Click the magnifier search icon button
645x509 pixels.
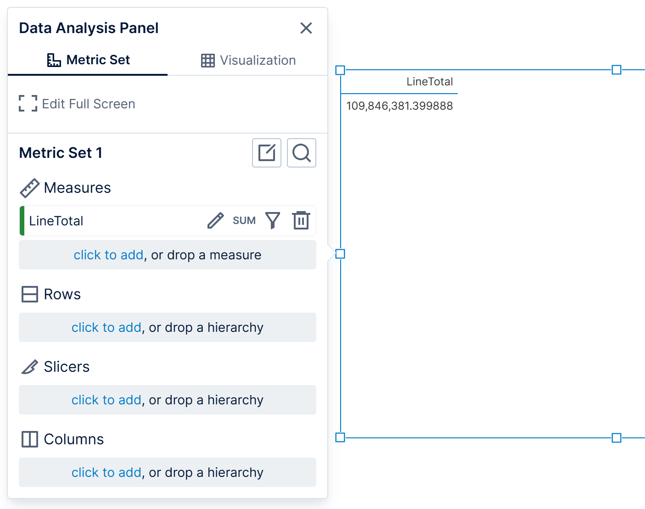[302, 153]
